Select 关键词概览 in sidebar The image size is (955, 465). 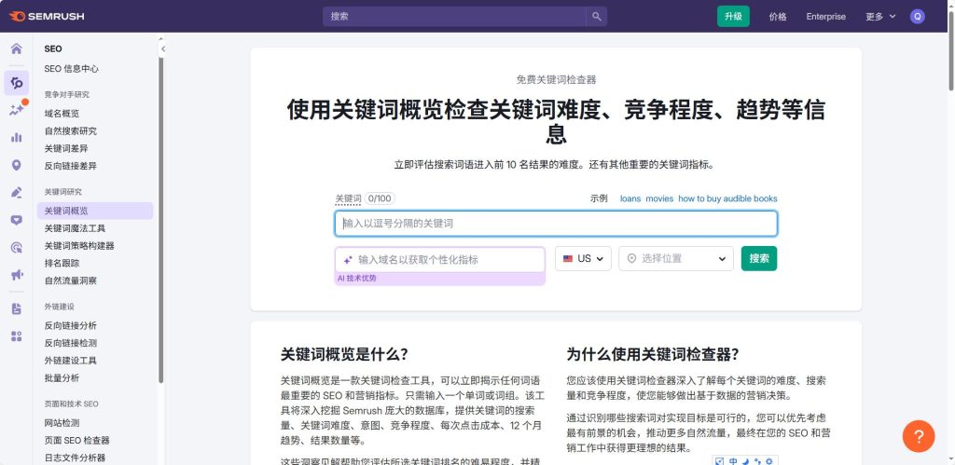pos(95,211)
